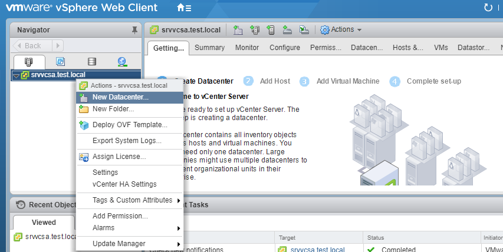Switch to Datacenters tab
This screenshot has width=503, height=252.
pyautogui.click(x=367, y=48)
